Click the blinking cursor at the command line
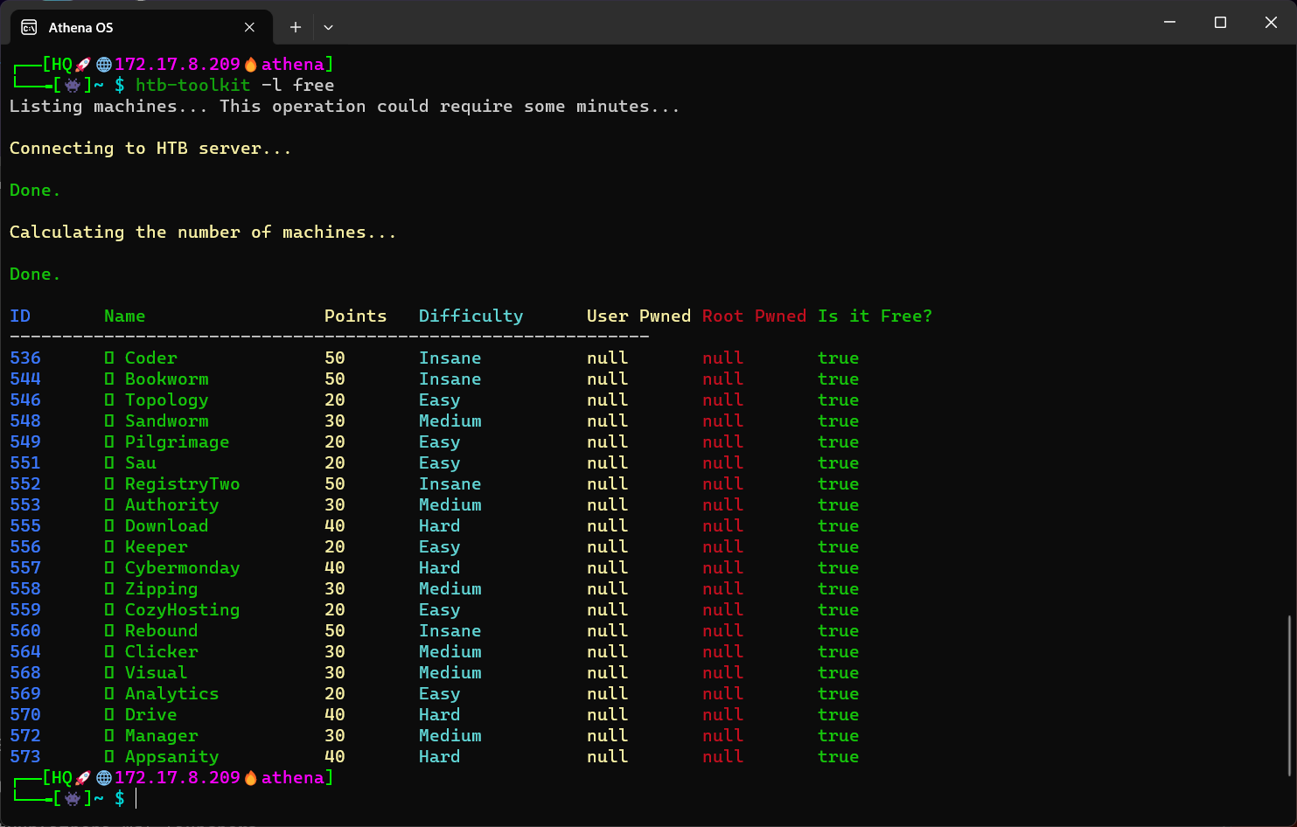Image resolution: width=1297 pixels, height=827 pixels. 137,798
